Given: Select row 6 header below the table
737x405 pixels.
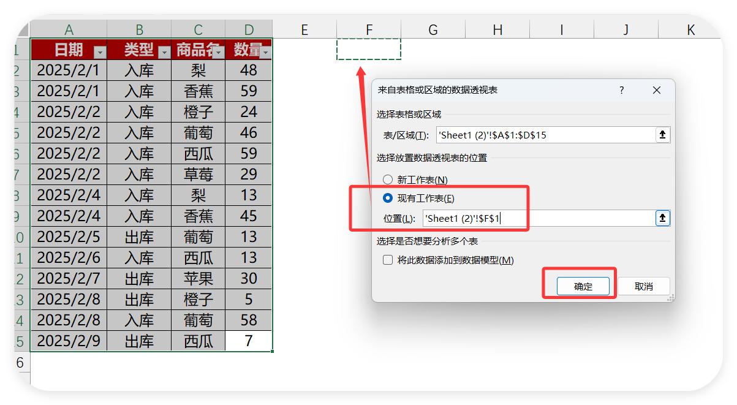Looking at the screenshot, I should click(21, 363).
